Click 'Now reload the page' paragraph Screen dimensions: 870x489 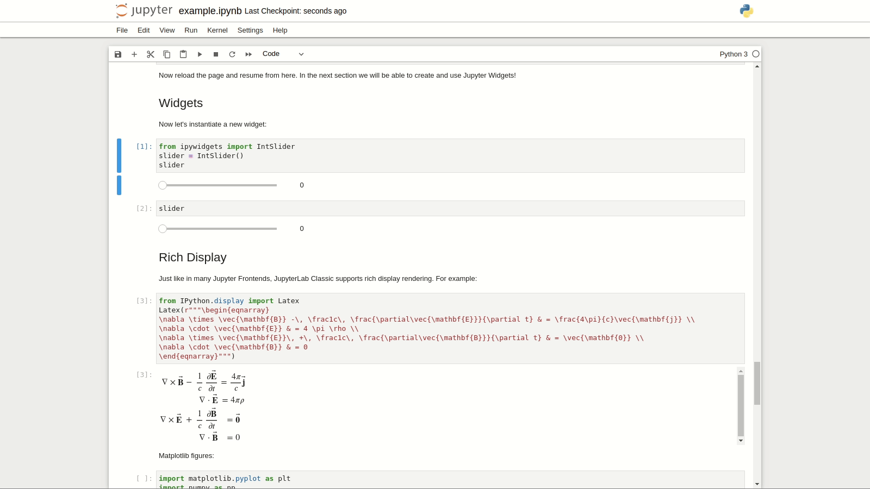click(x=337, y=76)
